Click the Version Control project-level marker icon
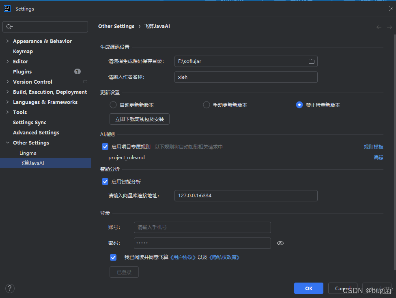The image size is (396, 298). (x=85, y=82)
